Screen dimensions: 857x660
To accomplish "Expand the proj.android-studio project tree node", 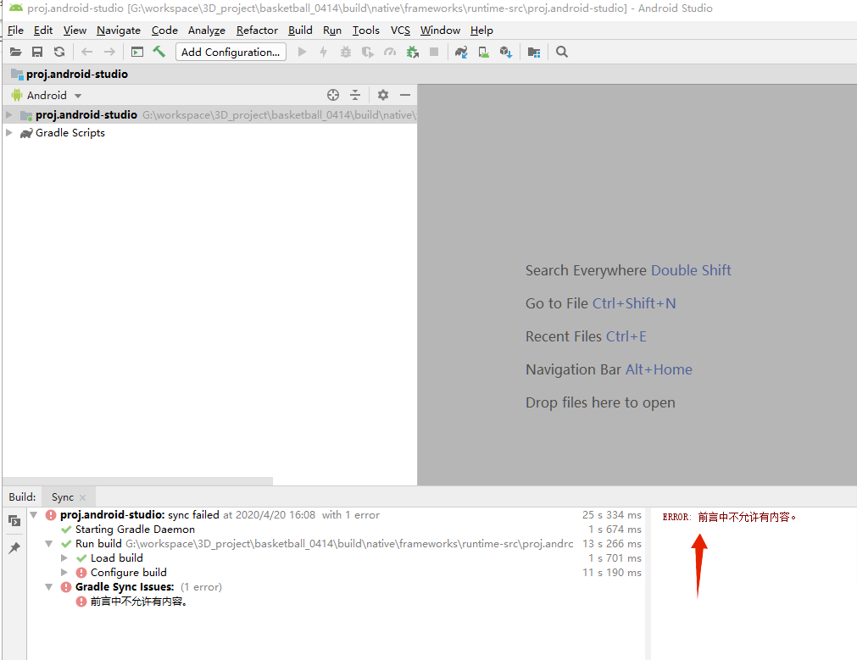I will [x=8, y=114].
